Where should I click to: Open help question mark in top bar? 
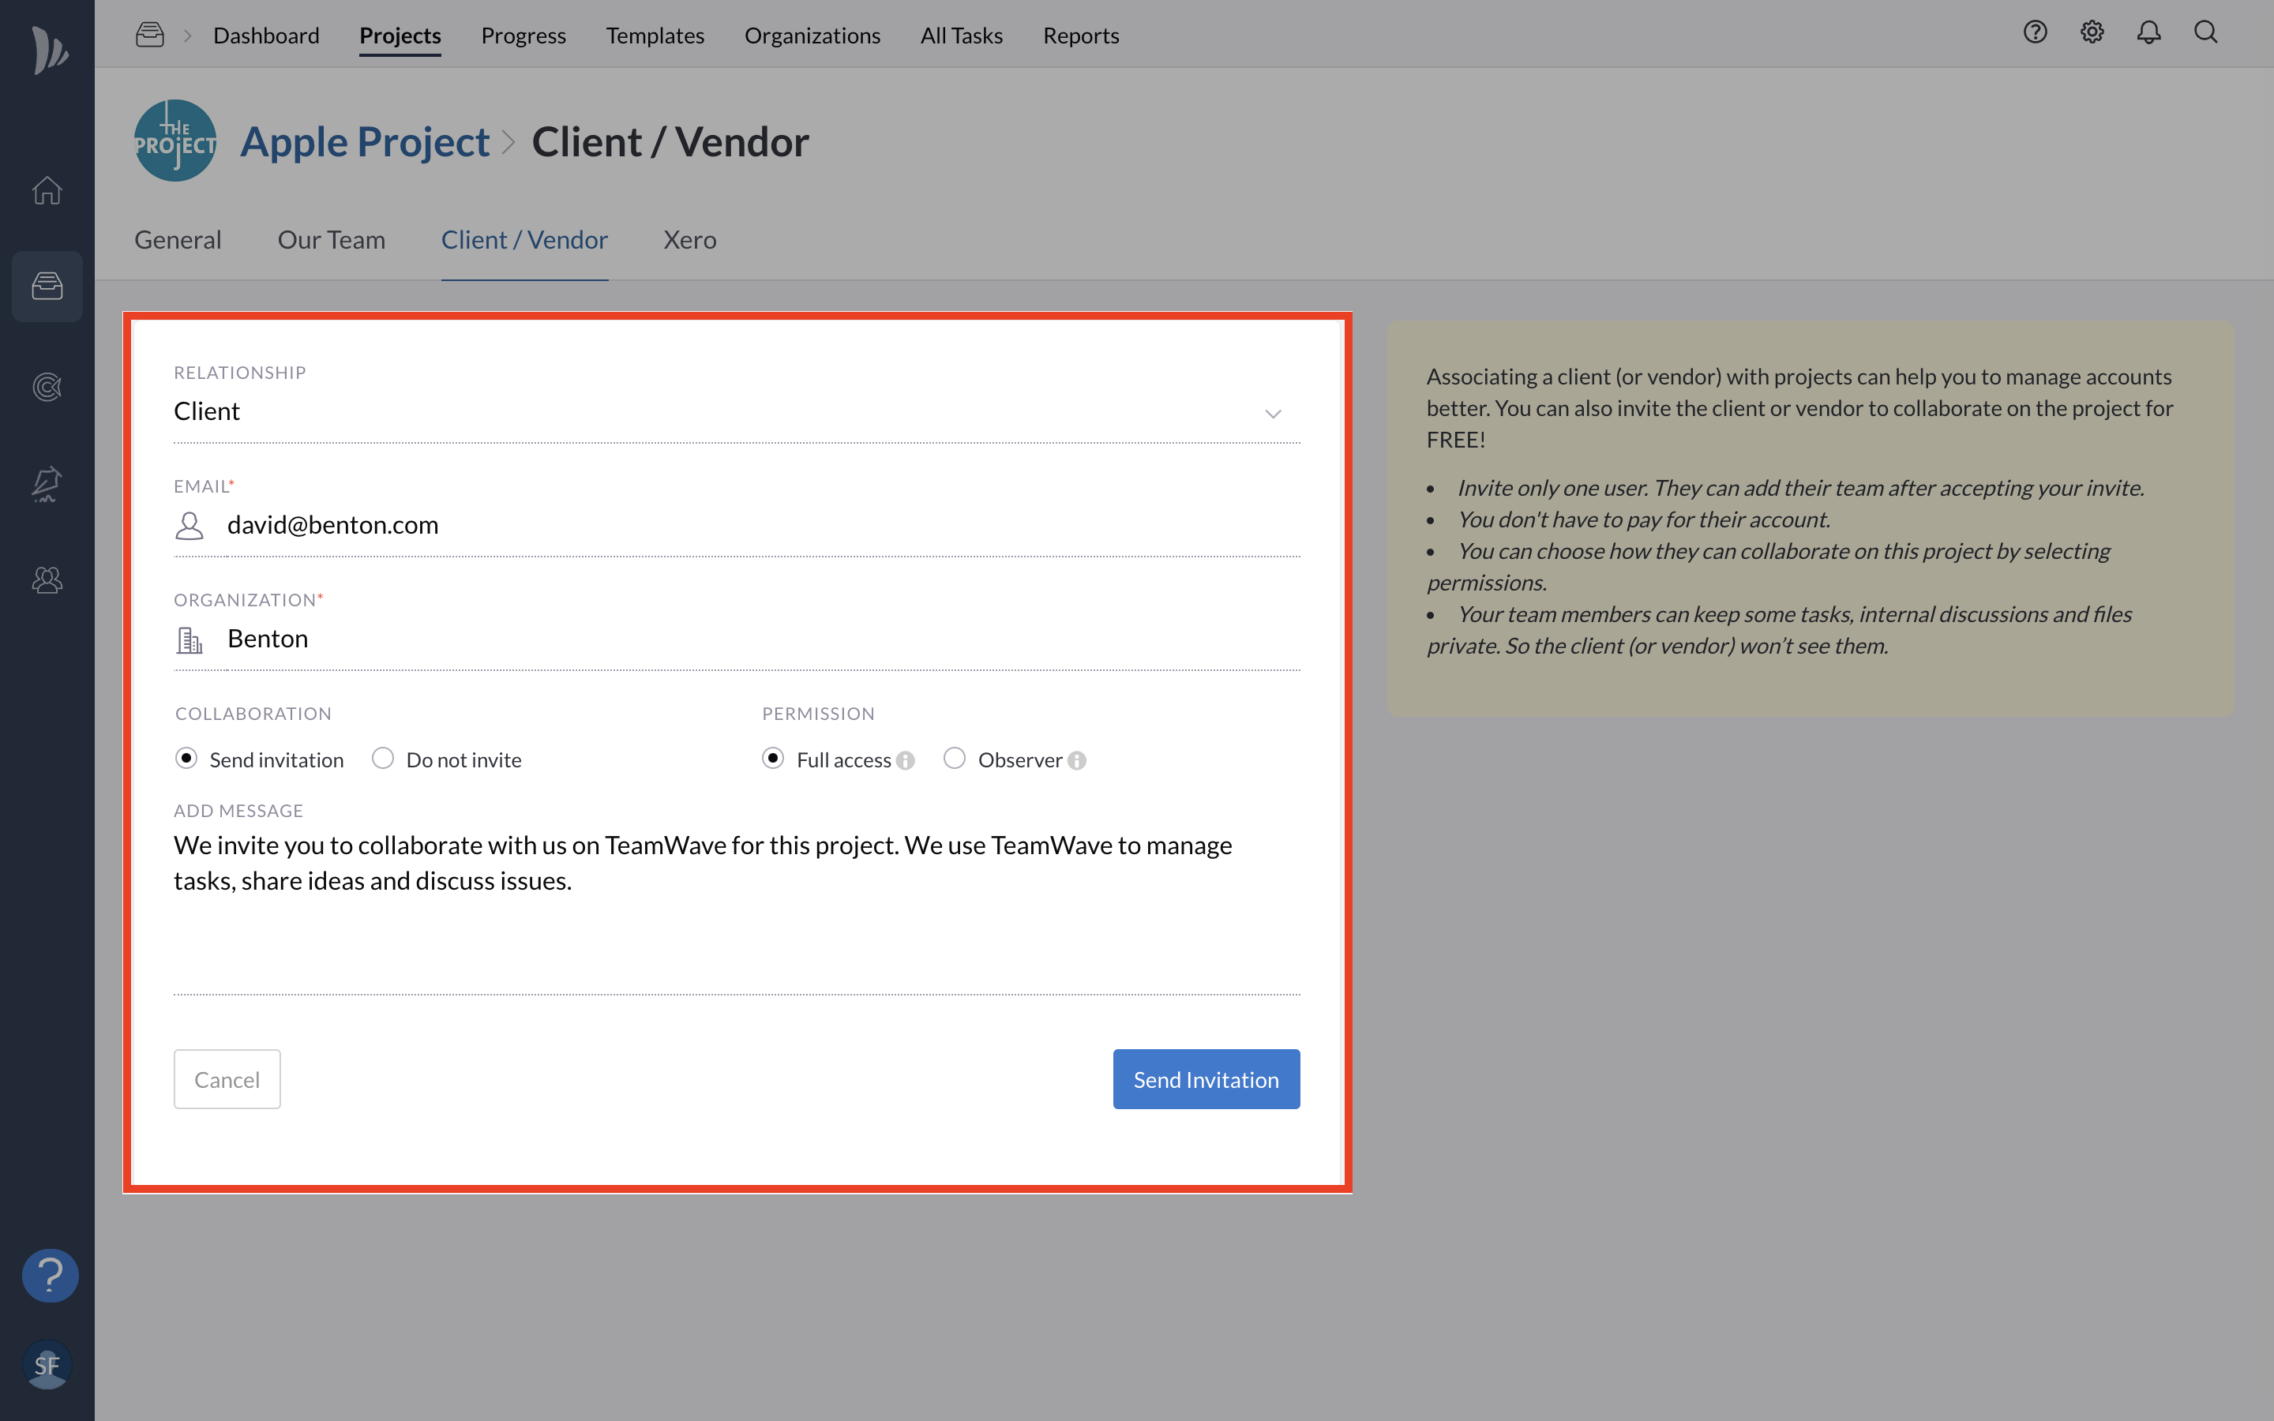(2035, 33)
